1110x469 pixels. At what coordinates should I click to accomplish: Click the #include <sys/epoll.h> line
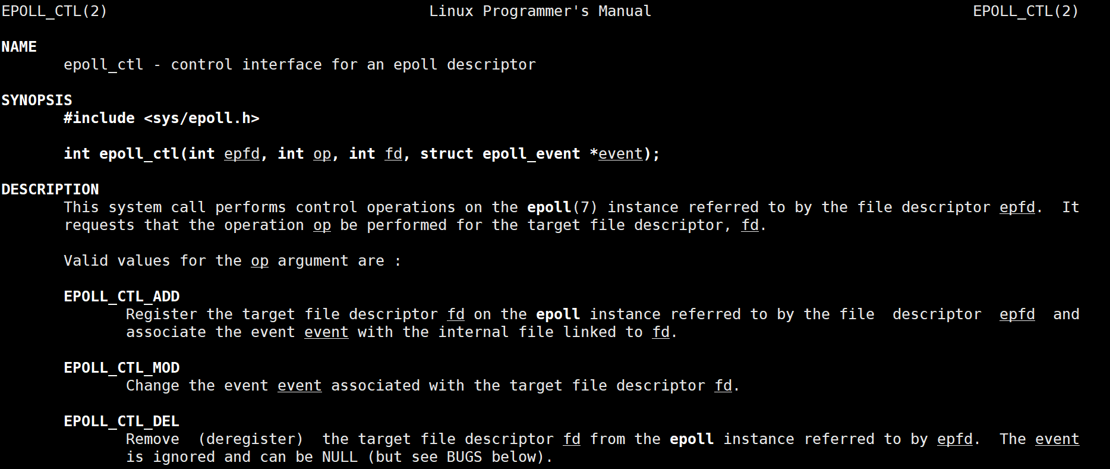162,118
